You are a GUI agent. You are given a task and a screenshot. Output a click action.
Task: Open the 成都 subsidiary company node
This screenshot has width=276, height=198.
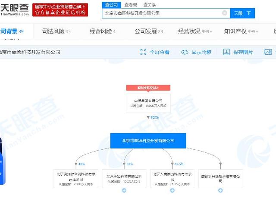[x=220, y=179]
